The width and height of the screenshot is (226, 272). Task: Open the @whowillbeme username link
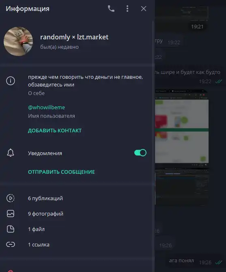[x=46, y=107]
